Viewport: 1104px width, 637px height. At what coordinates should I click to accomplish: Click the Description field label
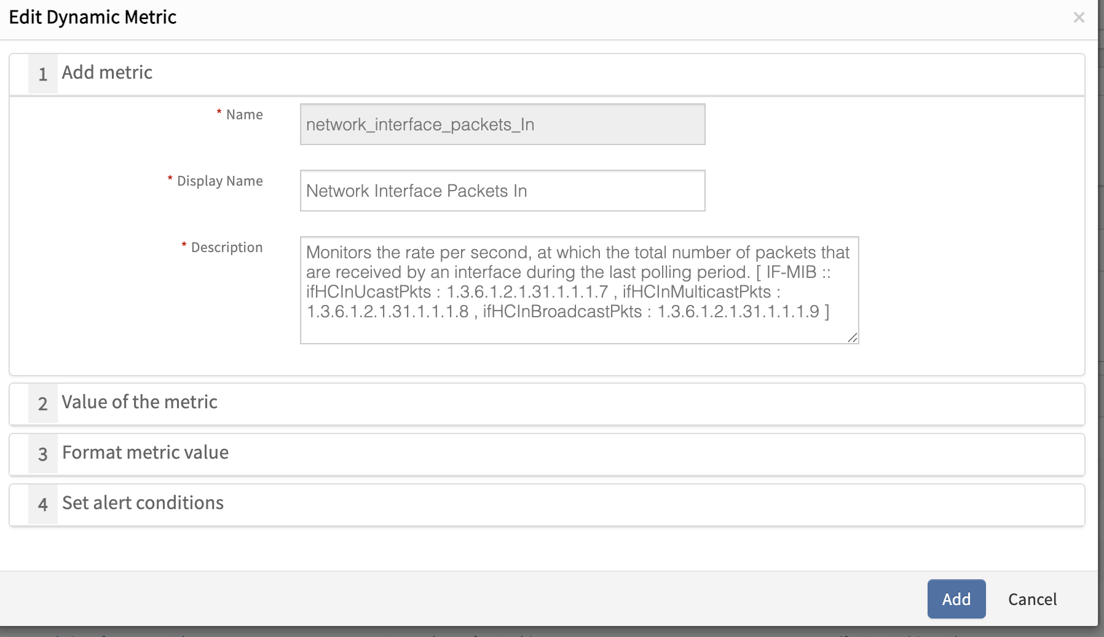[226, 248]
